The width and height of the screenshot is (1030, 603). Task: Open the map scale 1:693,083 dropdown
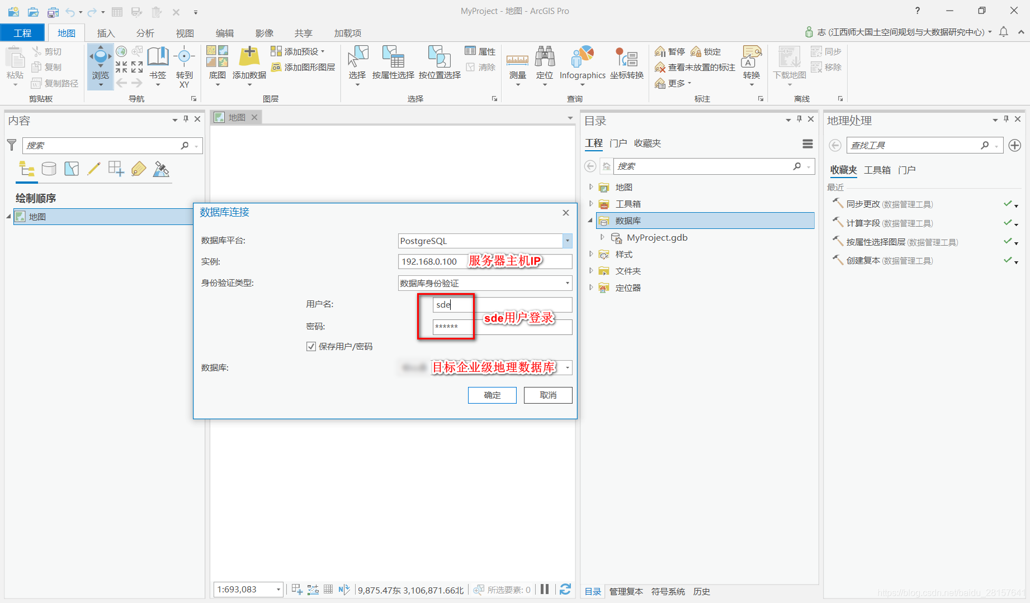[278, 590]
